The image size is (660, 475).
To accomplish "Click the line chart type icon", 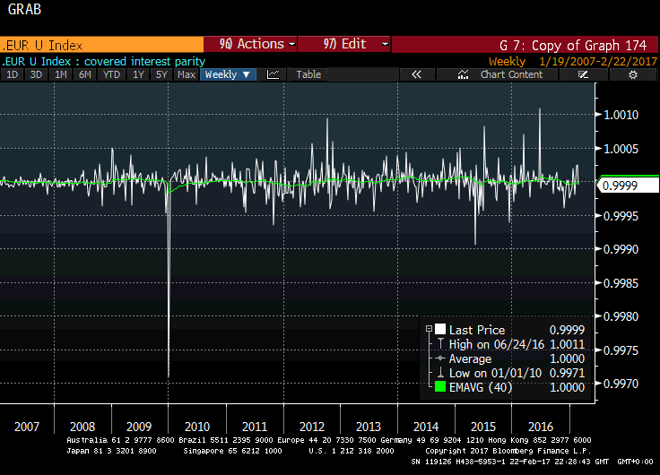I will [274, 75].
